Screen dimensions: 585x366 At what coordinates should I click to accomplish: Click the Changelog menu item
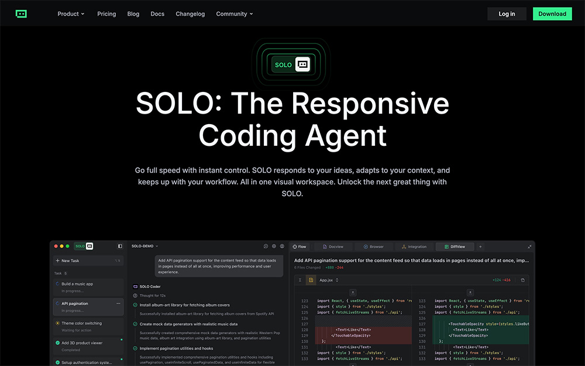(190, 13)
